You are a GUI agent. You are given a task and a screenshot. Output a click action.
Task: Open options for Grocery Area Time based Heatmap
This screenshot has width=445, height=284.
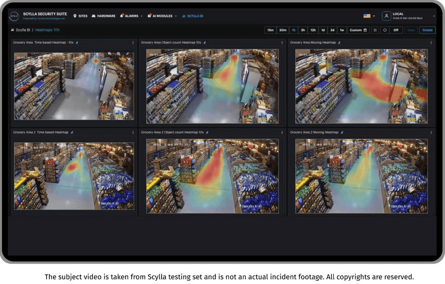tap(133, 43)
